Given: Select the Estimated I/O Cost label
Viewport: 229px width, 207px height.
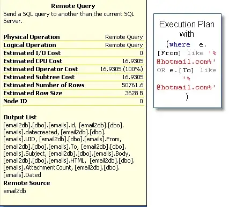Looking at the screenshot, I should 32,53.
